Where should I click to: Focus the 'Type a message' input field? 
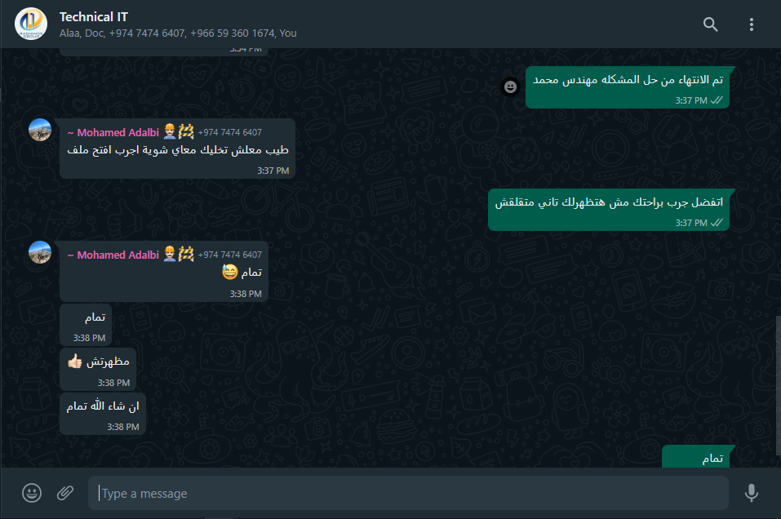pyautogui.click(x=408, y=493)
